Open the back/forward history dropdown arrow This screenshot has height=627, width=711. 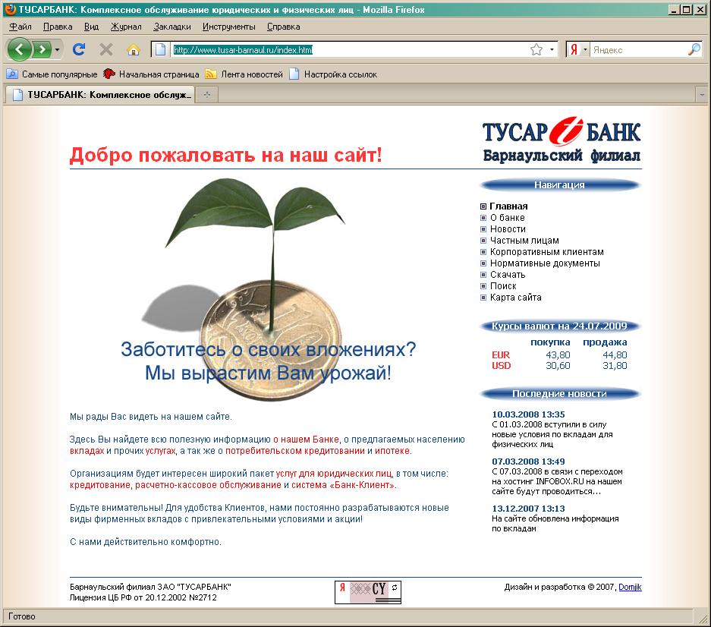(57, 49)
